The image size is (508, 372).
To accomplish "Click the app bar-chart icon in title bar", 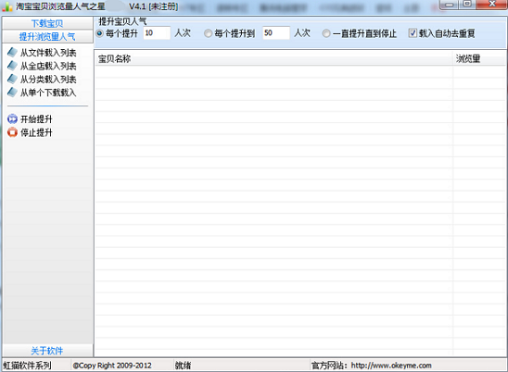I will 7,6.
